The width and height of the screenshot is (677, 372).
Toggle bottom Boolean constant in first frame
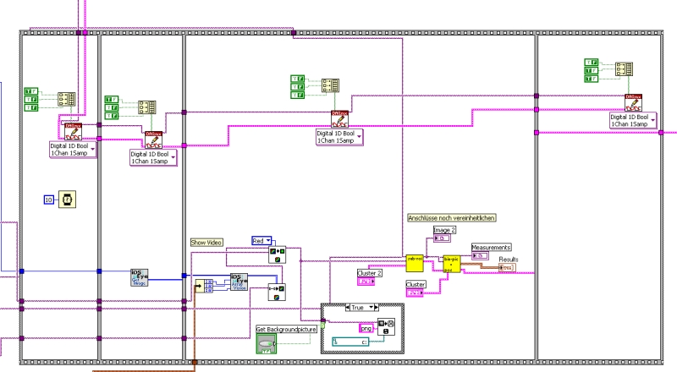[x=31, y=107]
